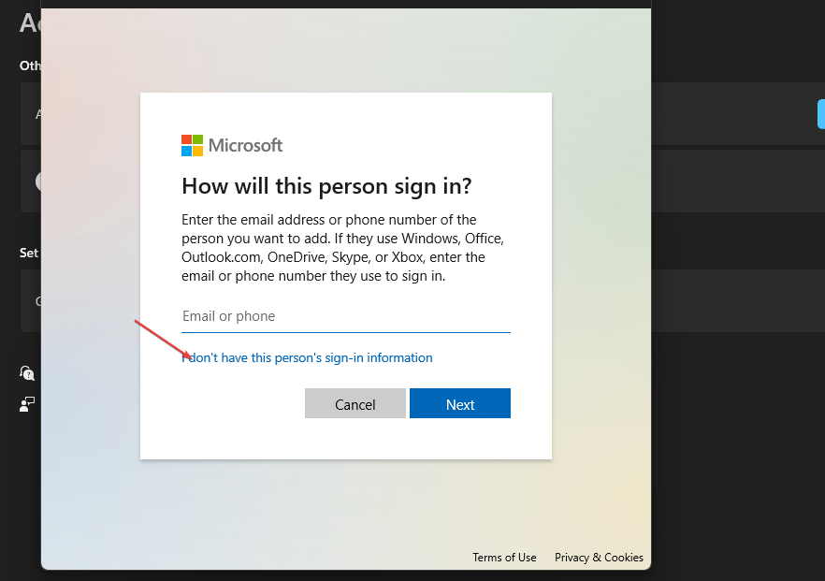The height and width of the screenshot is (581, 825).
Task: Open the Get help icon in Settings
Action: click(x=27, y=372)
